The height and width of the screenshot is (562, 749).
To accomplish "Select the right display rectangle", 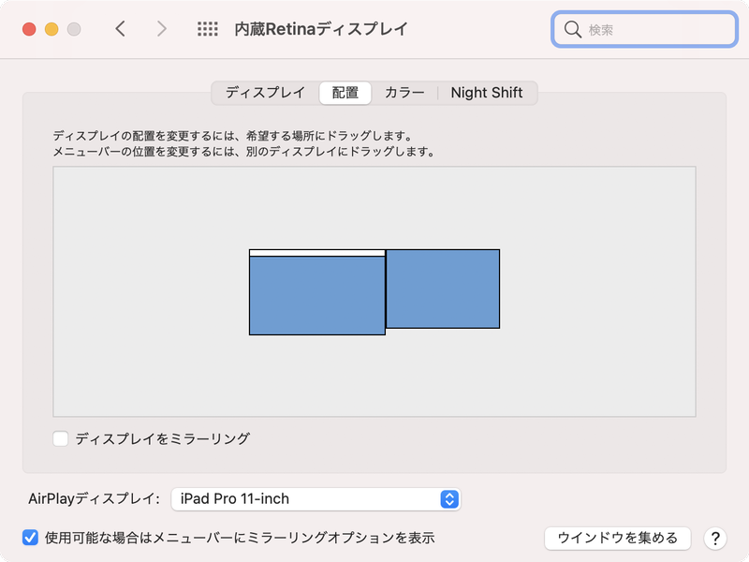I will (x=445, y=288).
